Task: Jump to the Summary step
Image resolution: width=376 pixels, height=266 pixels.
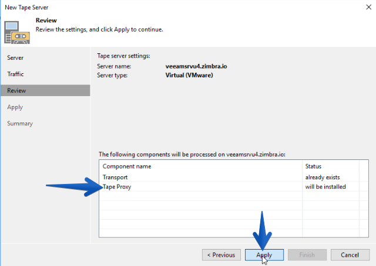Action: (x=20, y=124)
